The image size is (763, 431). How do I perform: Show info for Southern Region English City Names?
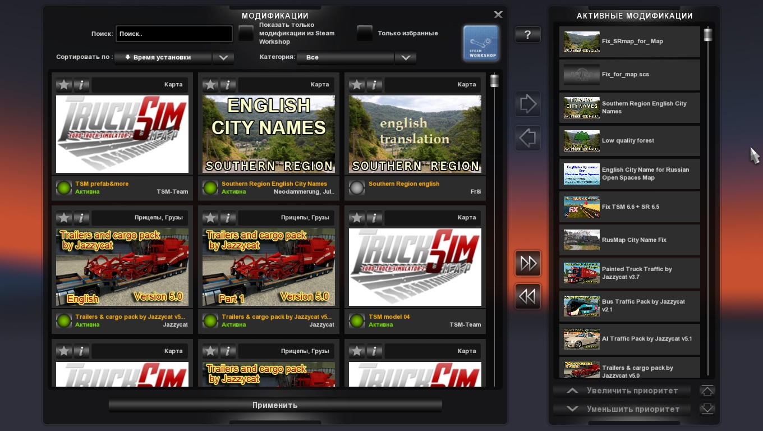(x=228, y=85)
